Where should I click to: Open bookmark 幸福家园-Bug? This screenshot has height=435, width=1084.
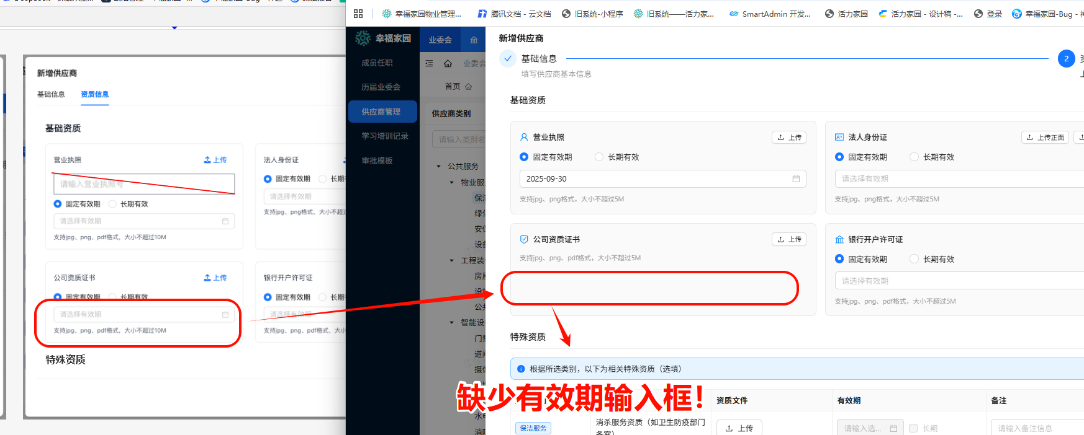pyautogui.click(x=1047, y=14)
